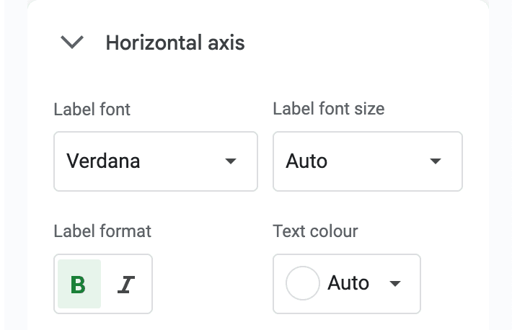Image resolution: width=512 pixels, height=330 pixels.
Task: Click the arrow icon in the Verdana box
Action: (231, 161)
